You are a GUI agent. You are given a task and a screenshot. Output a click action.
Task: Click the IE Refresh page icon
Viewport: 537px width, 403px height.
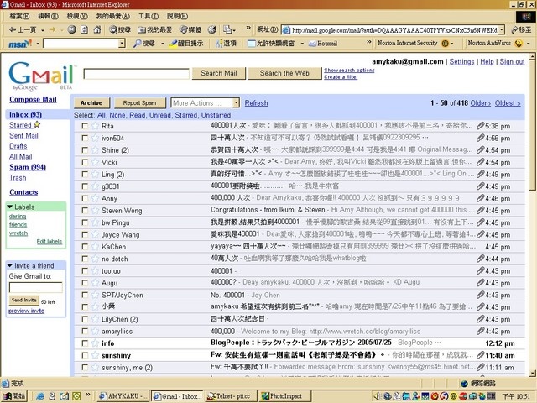coord(84,30)
